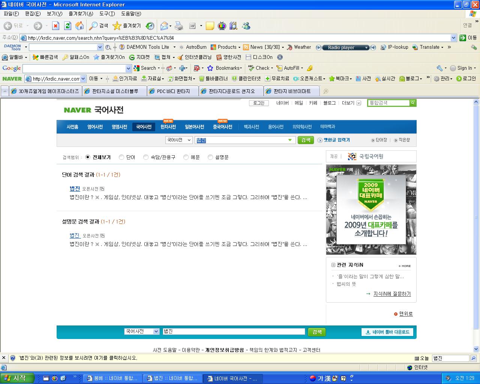
Task: Click the Radio player play button
Action: tap(319, 48)
